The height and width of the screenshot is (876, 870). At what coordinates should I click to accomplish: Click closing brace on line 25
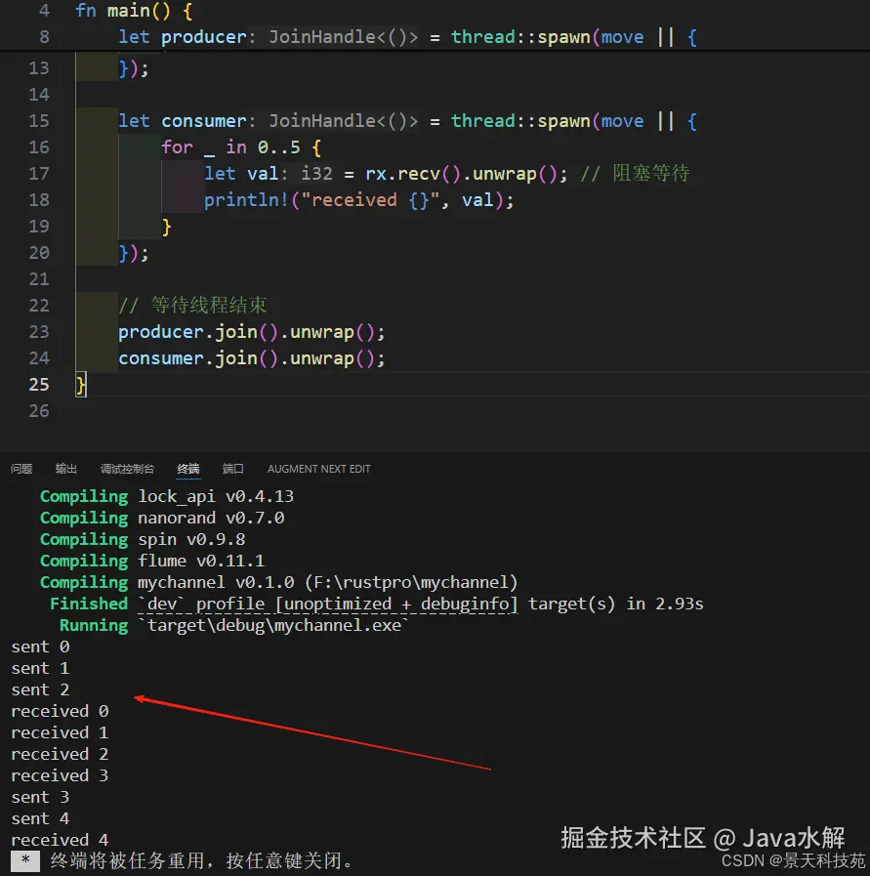[x=81, y=385]
